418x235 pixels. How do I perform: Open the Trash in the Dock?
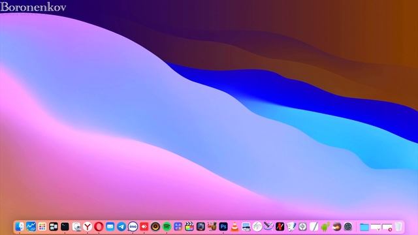(398, 227)
